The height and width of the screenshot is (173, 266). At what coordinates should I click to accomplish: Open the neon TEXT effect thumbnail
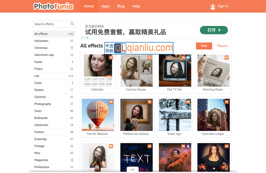point(136,157)
